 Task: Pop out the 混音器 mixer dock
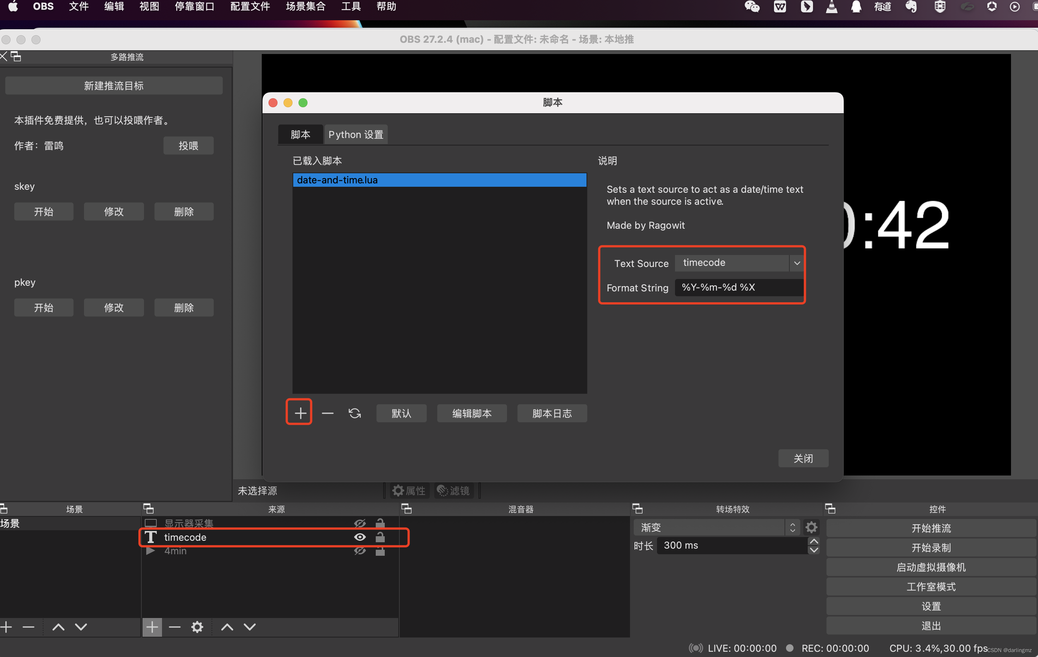click(x=406, y=509)
